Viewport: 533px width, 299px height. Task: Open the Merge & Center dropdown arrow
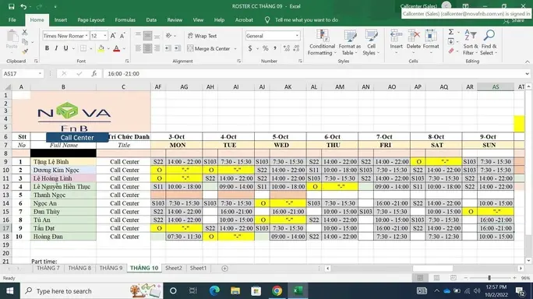[235, 48]
